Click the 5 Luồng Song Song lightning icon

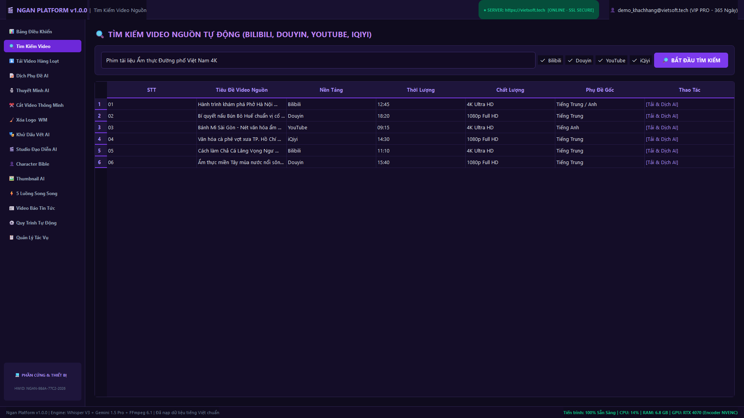(x=12, y=194)
